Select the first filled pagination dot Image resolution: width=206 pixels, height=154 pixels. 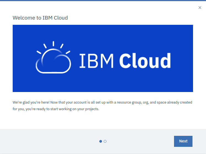pyautogui.click(x=101, y=141)
